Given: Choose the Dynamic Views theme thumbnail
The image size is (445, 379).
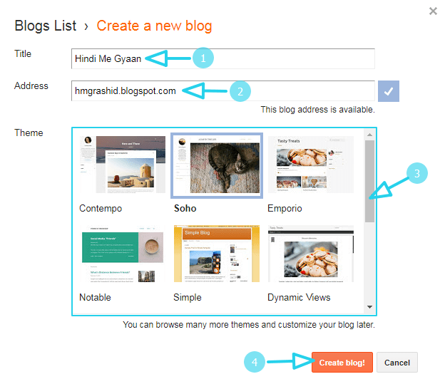Looking at the screenshot, I should 311,254.
